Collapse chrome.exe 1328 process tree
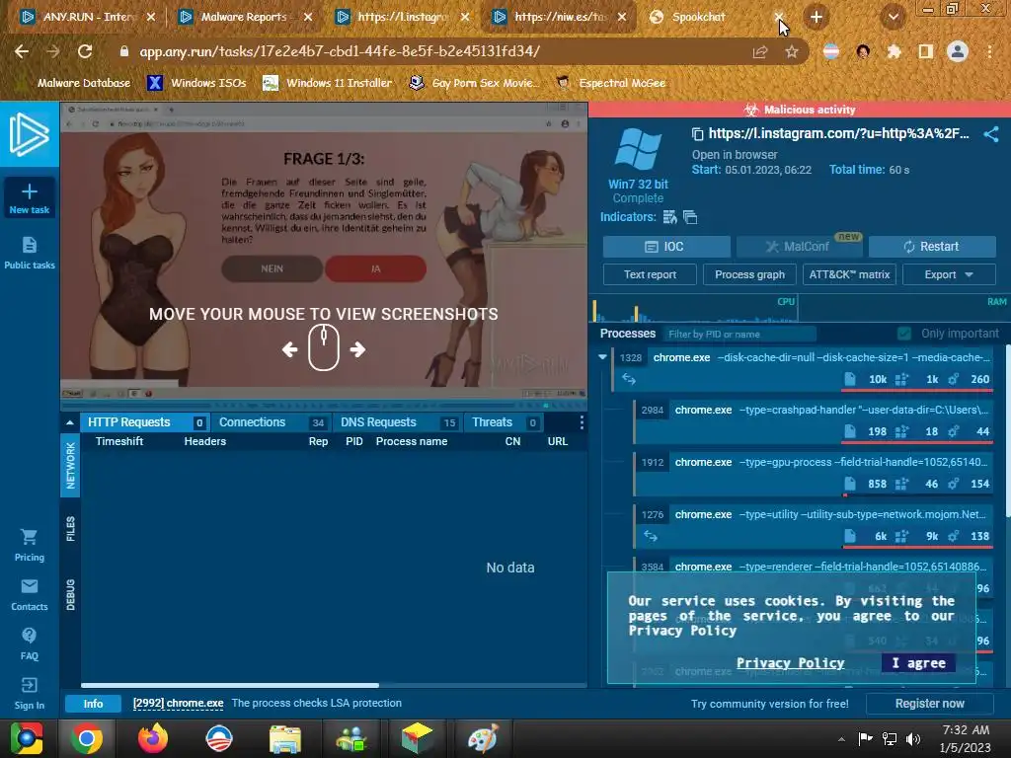This screenshot has height=758, width=1011. (x=602, y=357)
